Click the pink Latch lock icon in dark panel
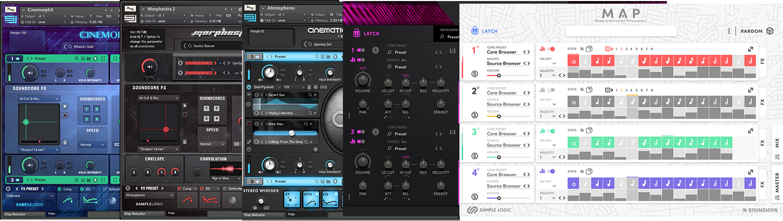The height and width of the screenshot is (221, 783). point(357,33)
